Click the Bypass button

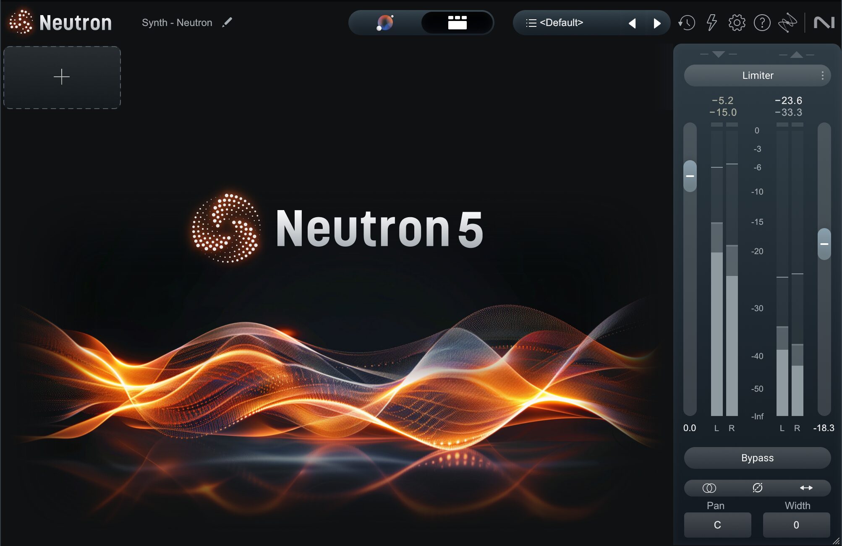tap(757, 458)
